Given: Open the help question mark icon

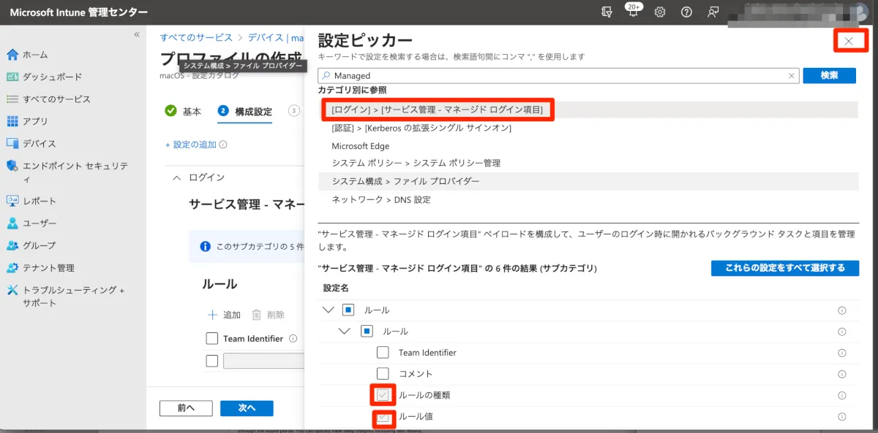Looking at the screenshot, I should point(686,12).
